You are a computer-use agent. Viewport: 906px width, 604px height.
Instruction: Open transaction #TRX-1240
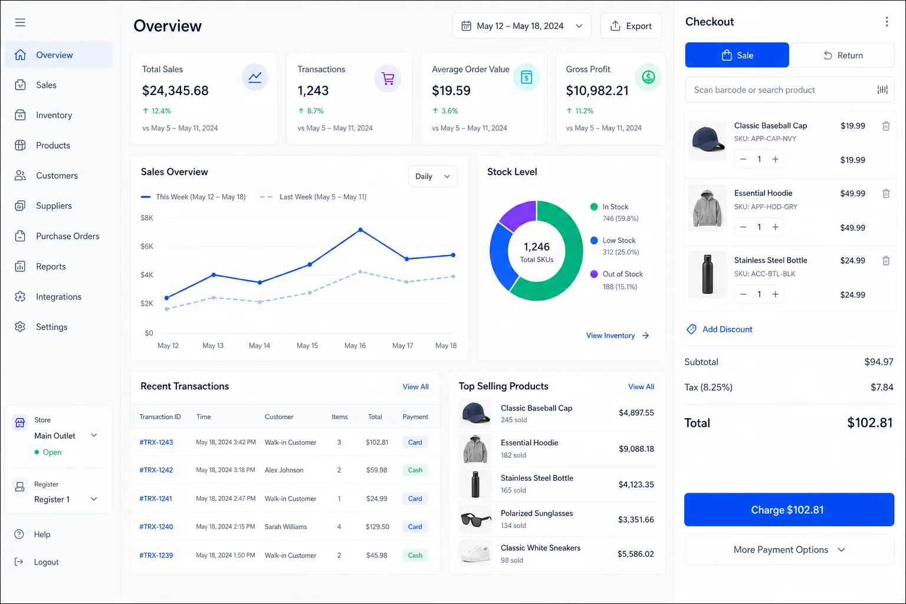tap(156, 527)
